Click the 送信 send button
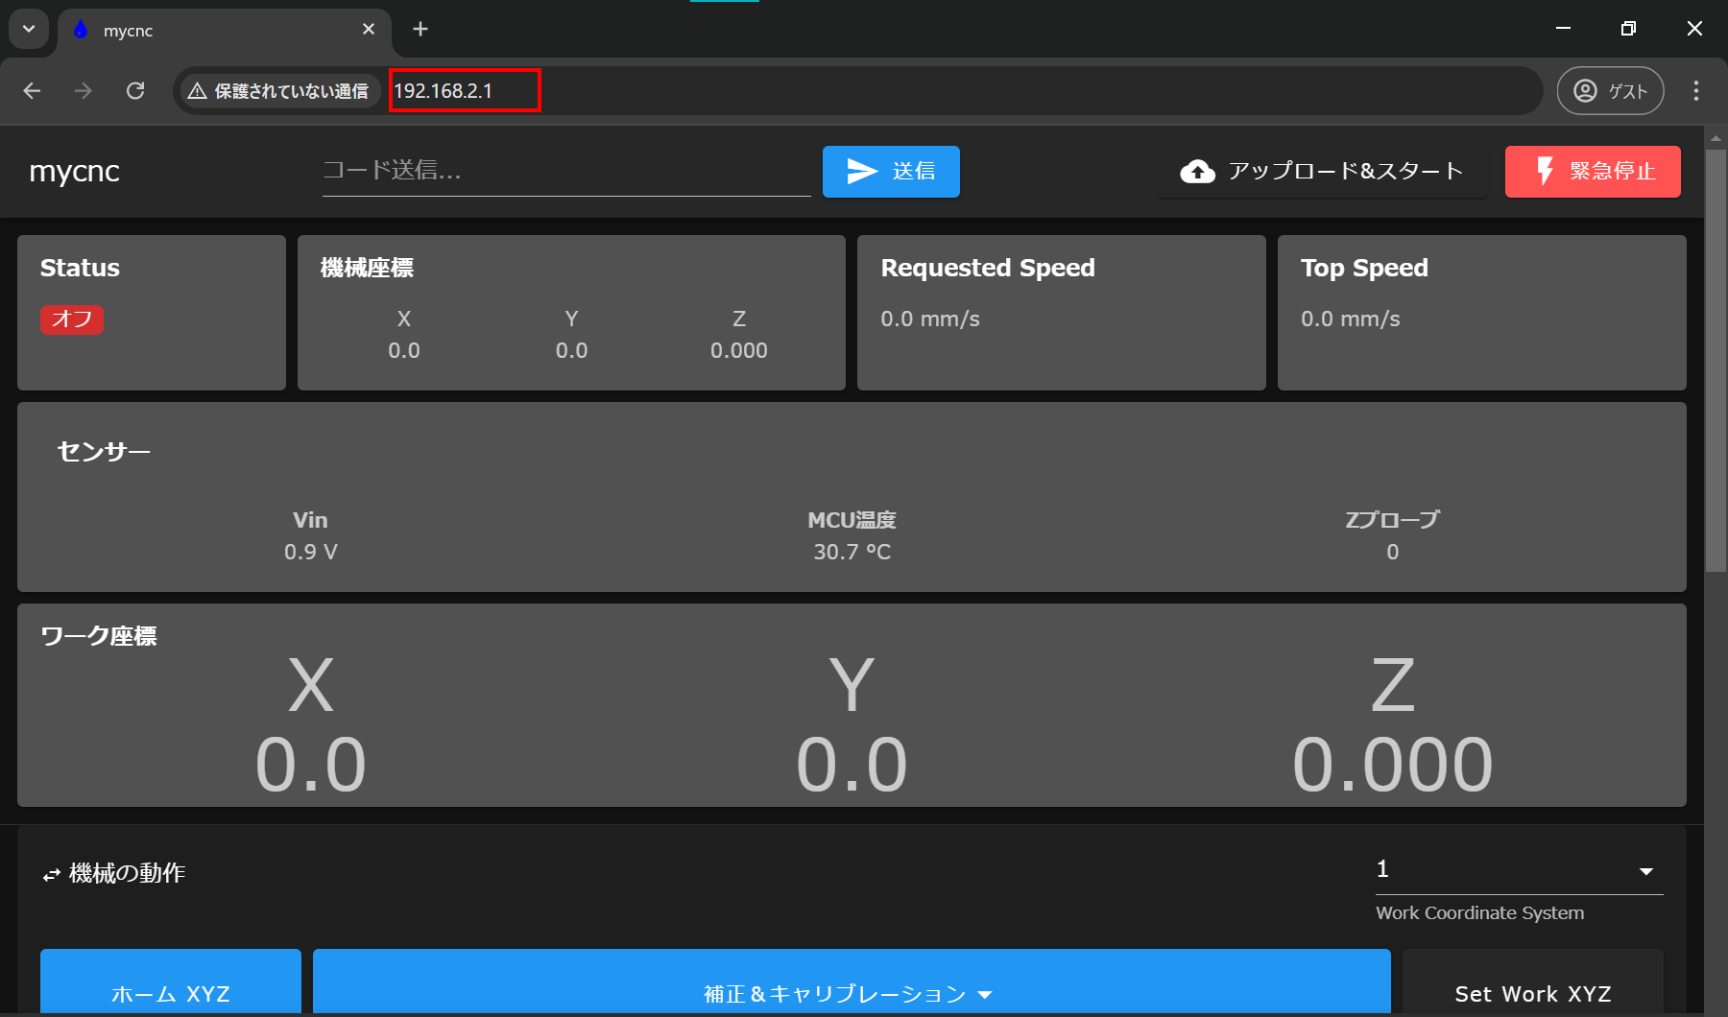The height and width of the screenshot is (1017, 1728). [x=891, y=171]
